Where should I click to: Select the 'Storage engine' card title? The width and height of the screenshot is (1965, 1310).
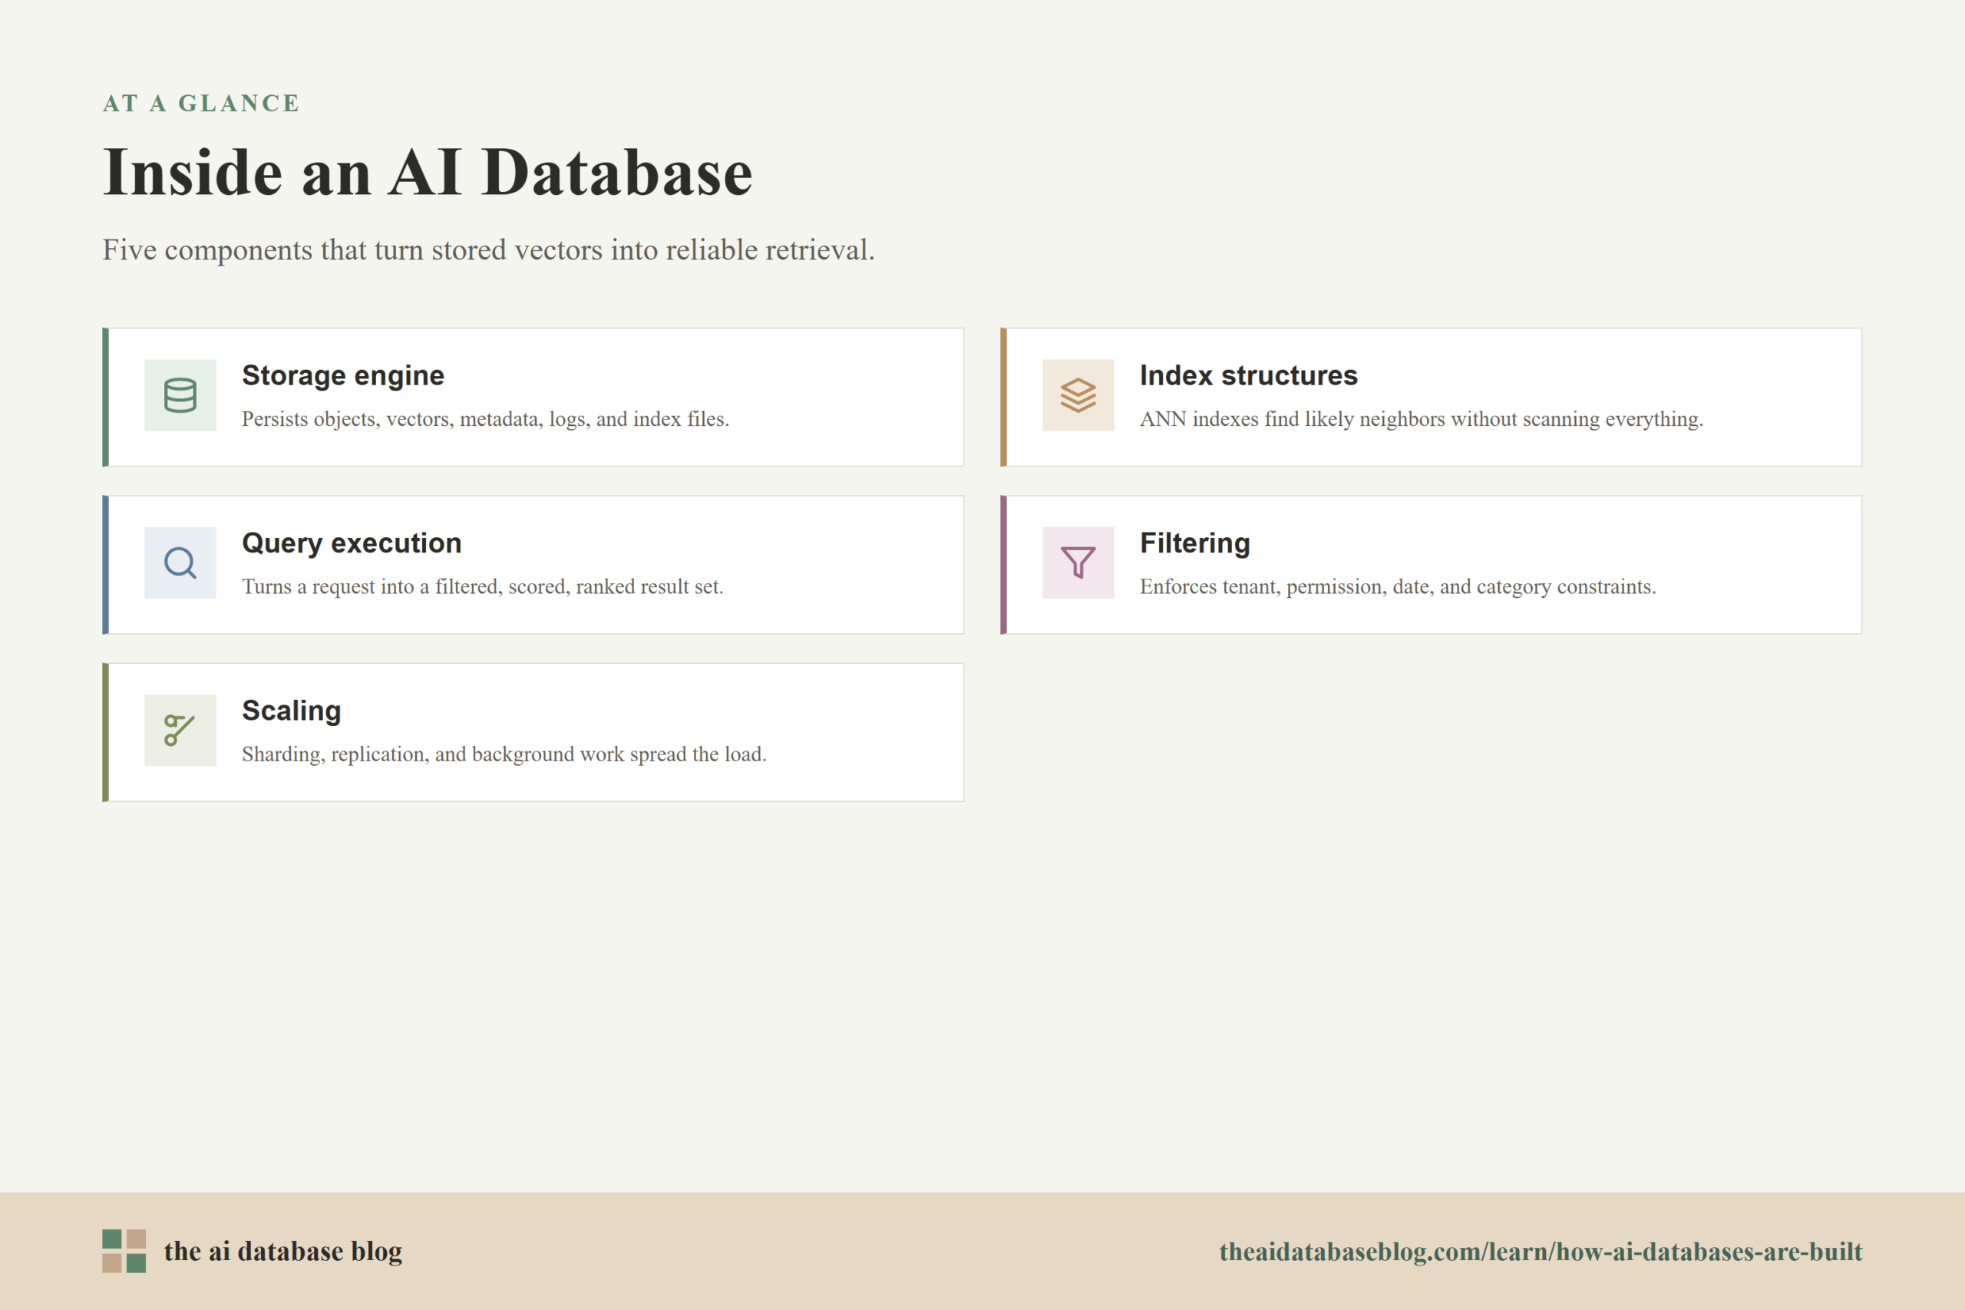tap(342, 376)
